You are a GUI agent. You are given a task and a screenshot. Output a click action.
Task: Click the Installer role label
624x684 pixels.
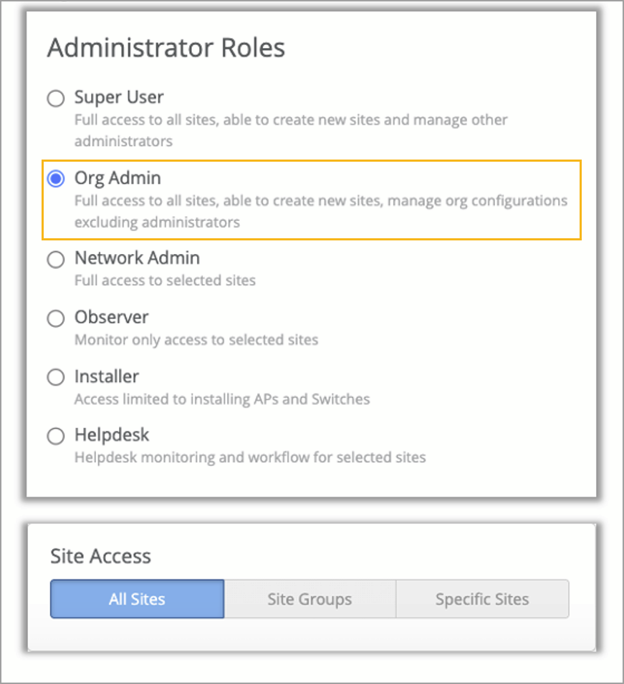coord(107,376)
